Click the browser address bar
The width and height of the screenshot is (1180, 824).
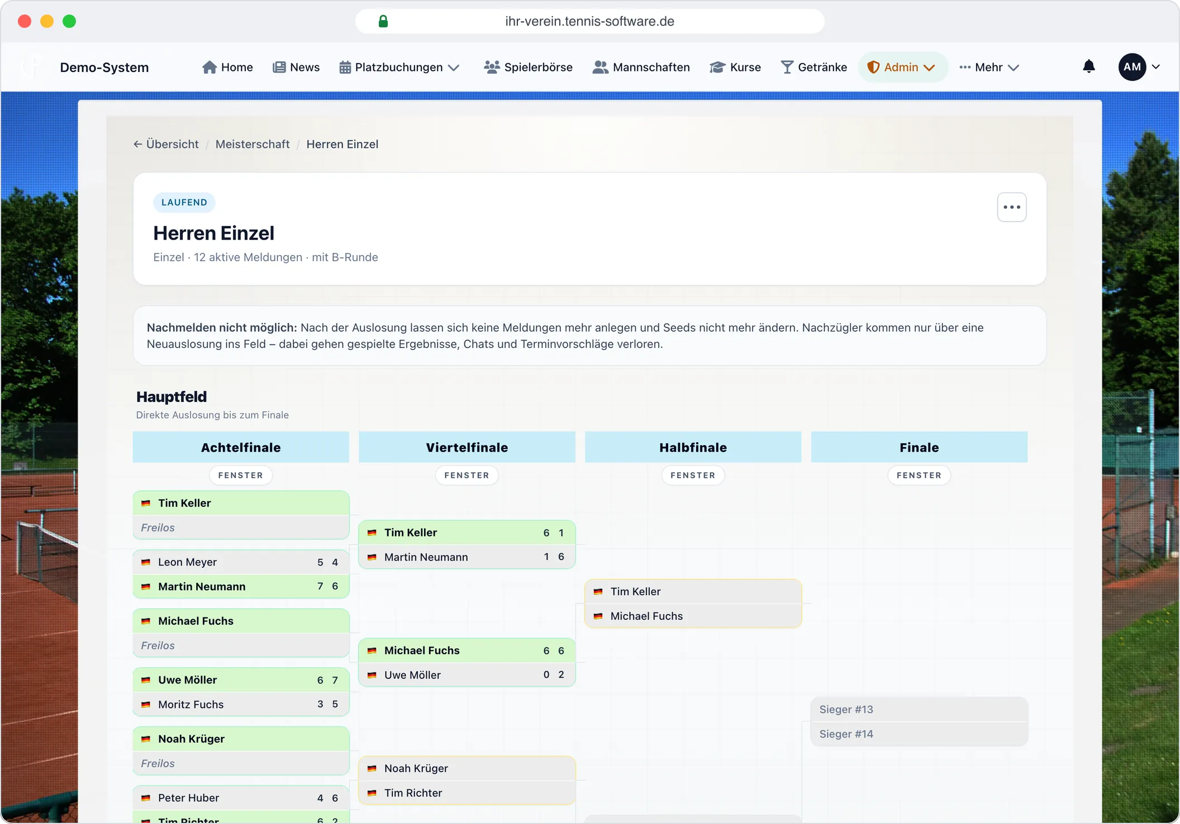tap(589, 21)
